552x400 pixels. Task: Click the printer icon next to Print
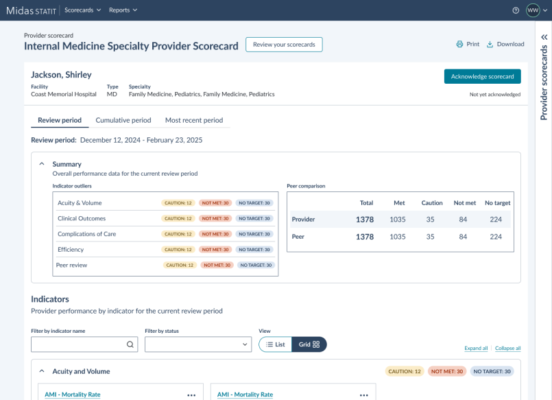click(459, 44)
